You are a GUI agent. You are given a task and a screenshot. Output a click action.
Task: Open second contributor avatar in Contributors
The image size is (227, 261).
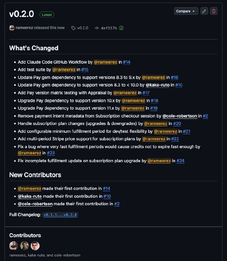[x=24, y=246]
